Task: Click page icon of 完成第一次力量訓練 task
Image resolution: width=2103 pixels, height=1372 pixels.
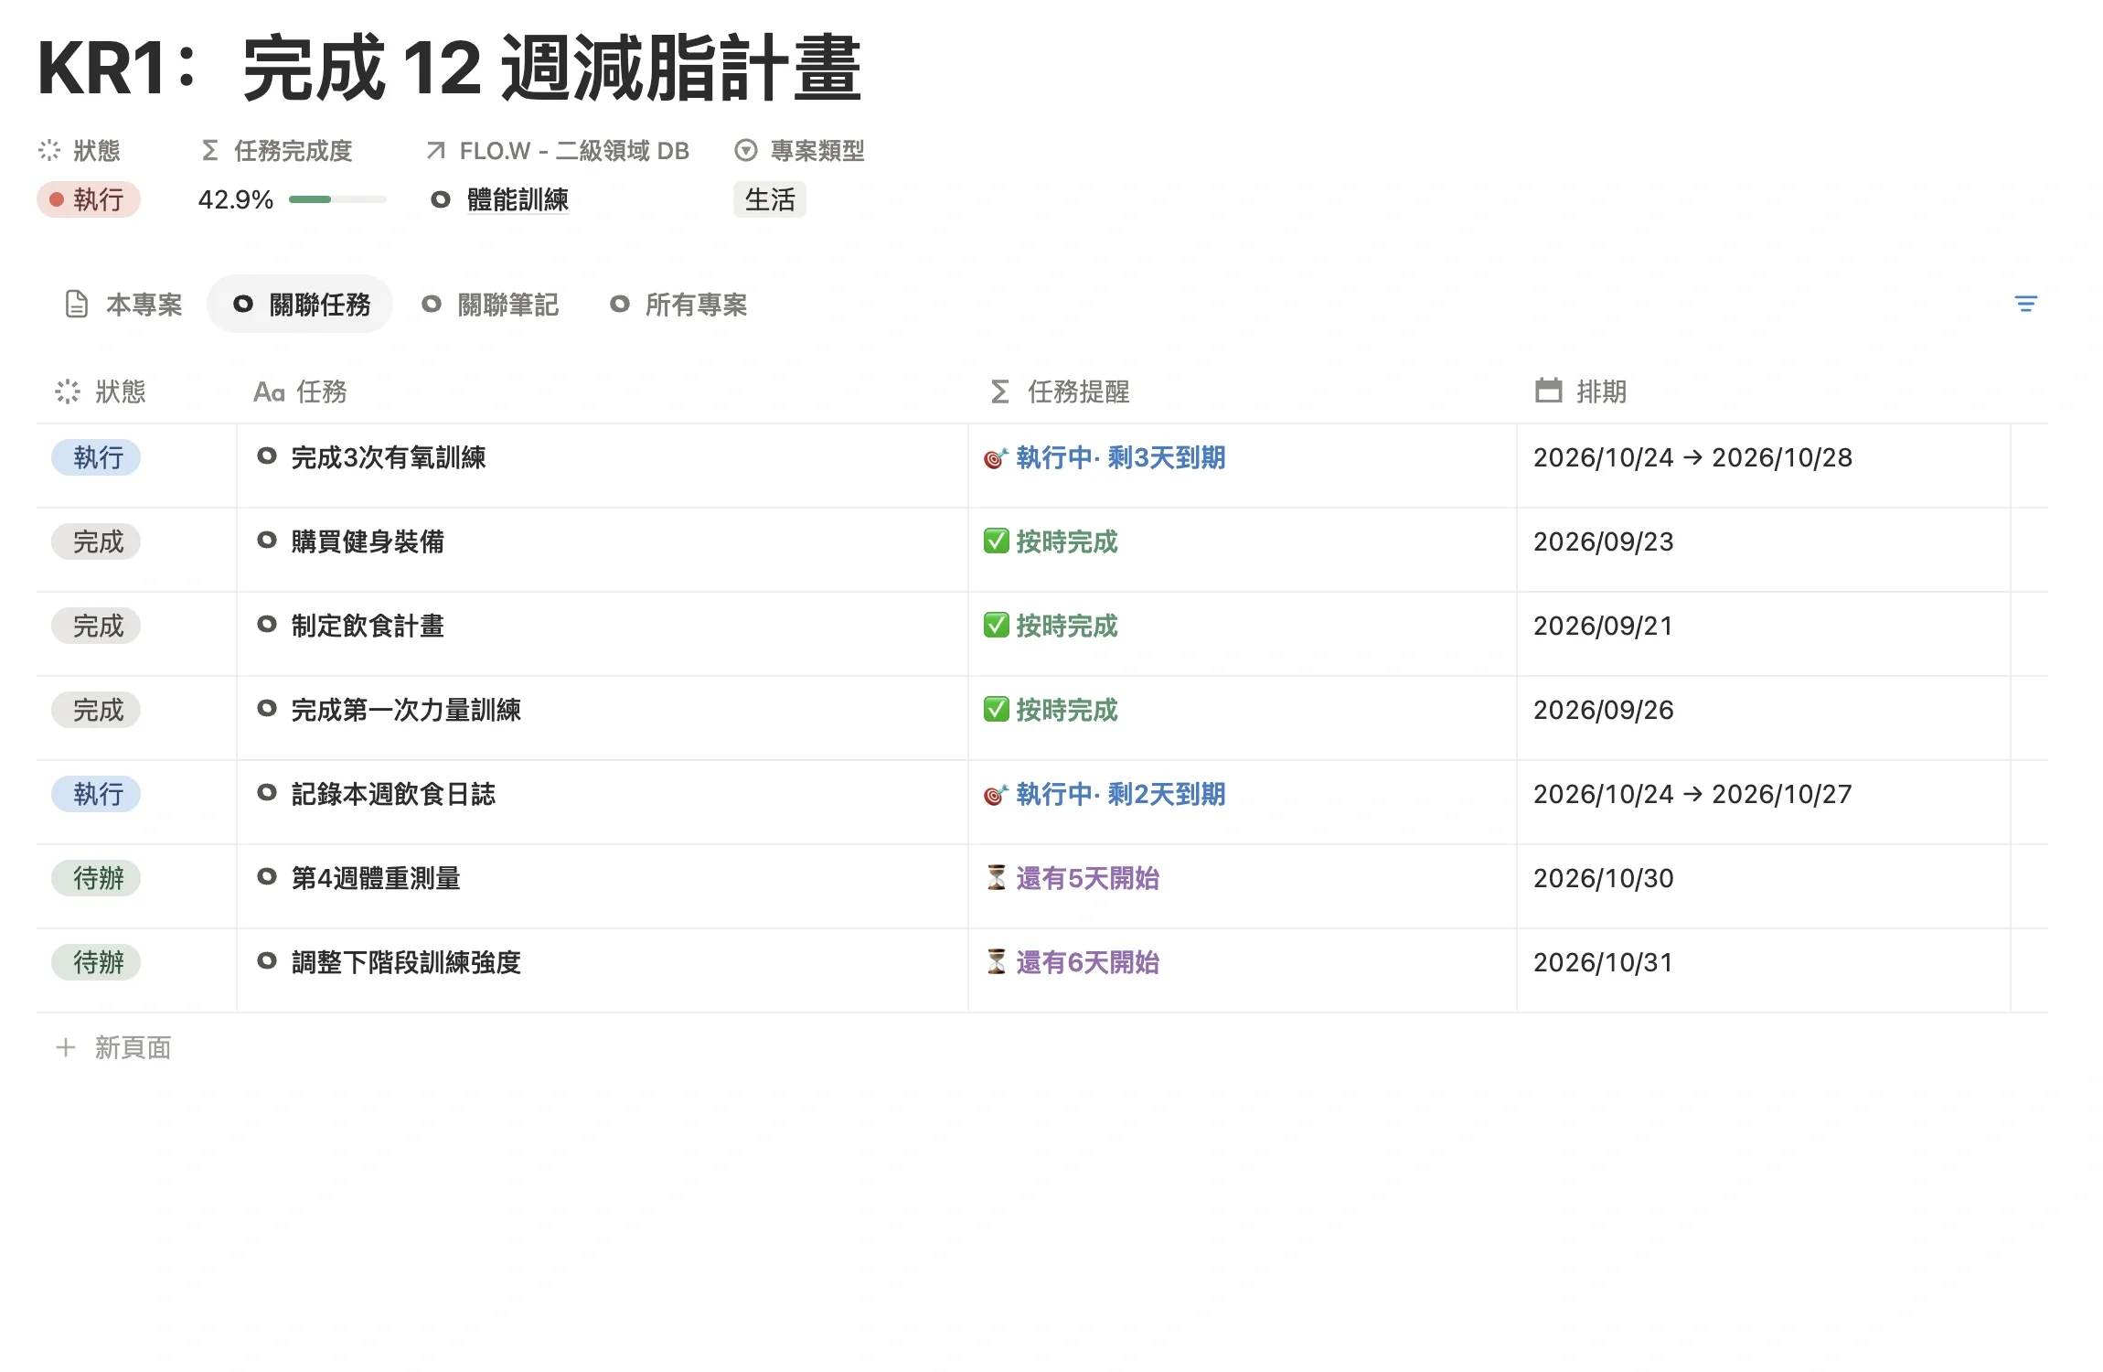Action: coord(266,708)
